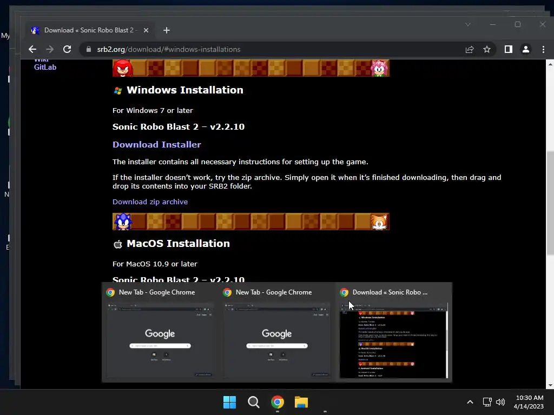Bookmark this page with the star

point(487,49)
